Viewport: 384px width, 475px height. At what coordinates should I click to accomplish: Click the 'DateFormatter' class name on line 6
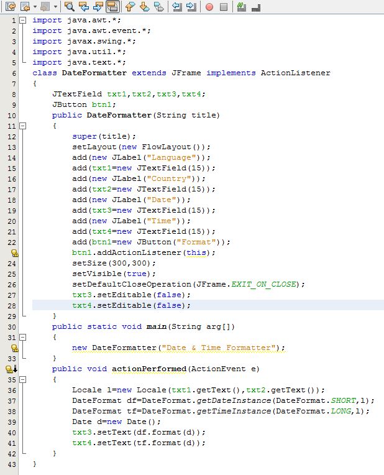(x=94, y=73)
